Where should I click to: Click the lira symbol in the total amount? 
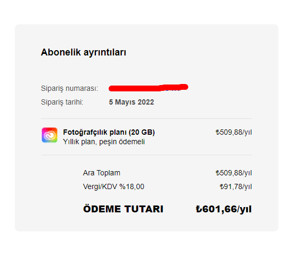coord(199,209)
